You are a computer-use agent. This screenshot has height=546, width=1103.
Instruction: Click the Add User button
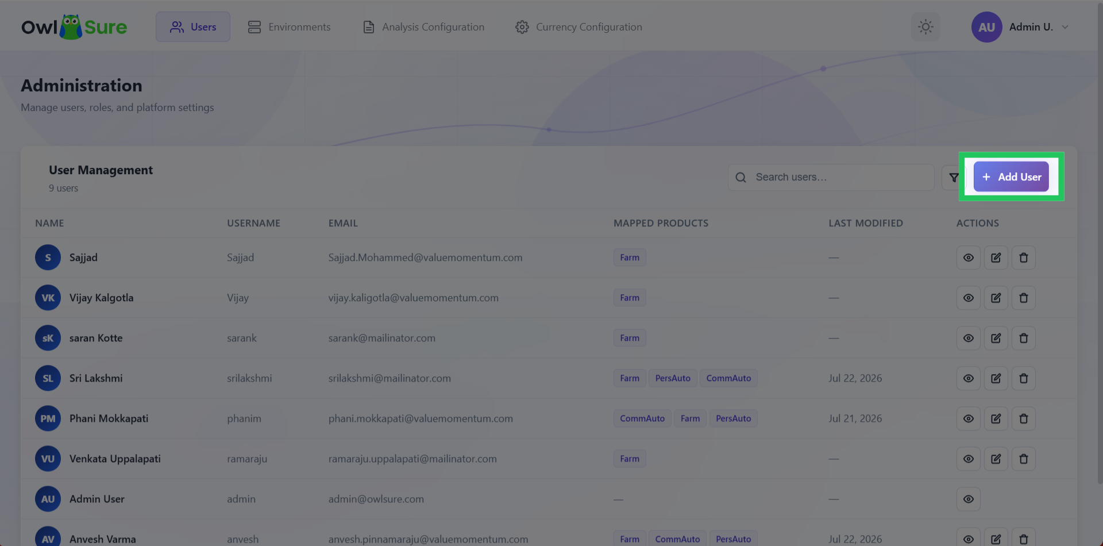pyautogui.click(x=1011, y=176)
